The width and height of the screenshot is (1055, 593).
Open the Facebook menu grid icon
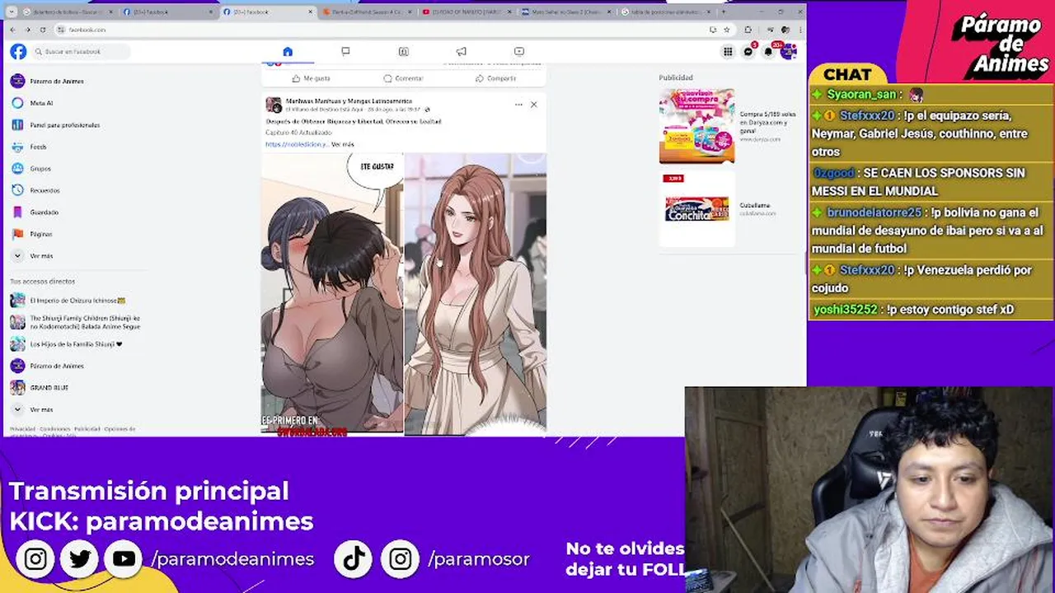point(728,52)
